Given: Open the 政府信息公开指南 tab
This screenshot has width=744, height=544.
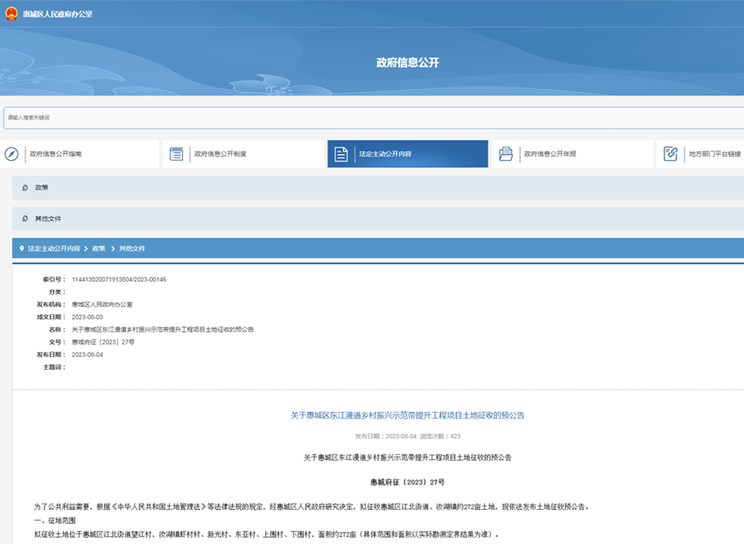Looking at the screenshot, I should tap(56, 154).
